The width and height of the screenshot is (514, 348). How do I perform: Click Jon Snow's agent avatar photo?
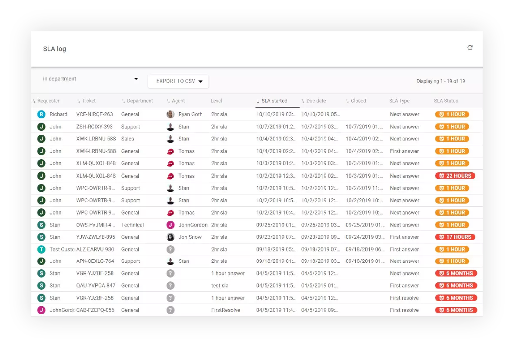coord(170,237)
